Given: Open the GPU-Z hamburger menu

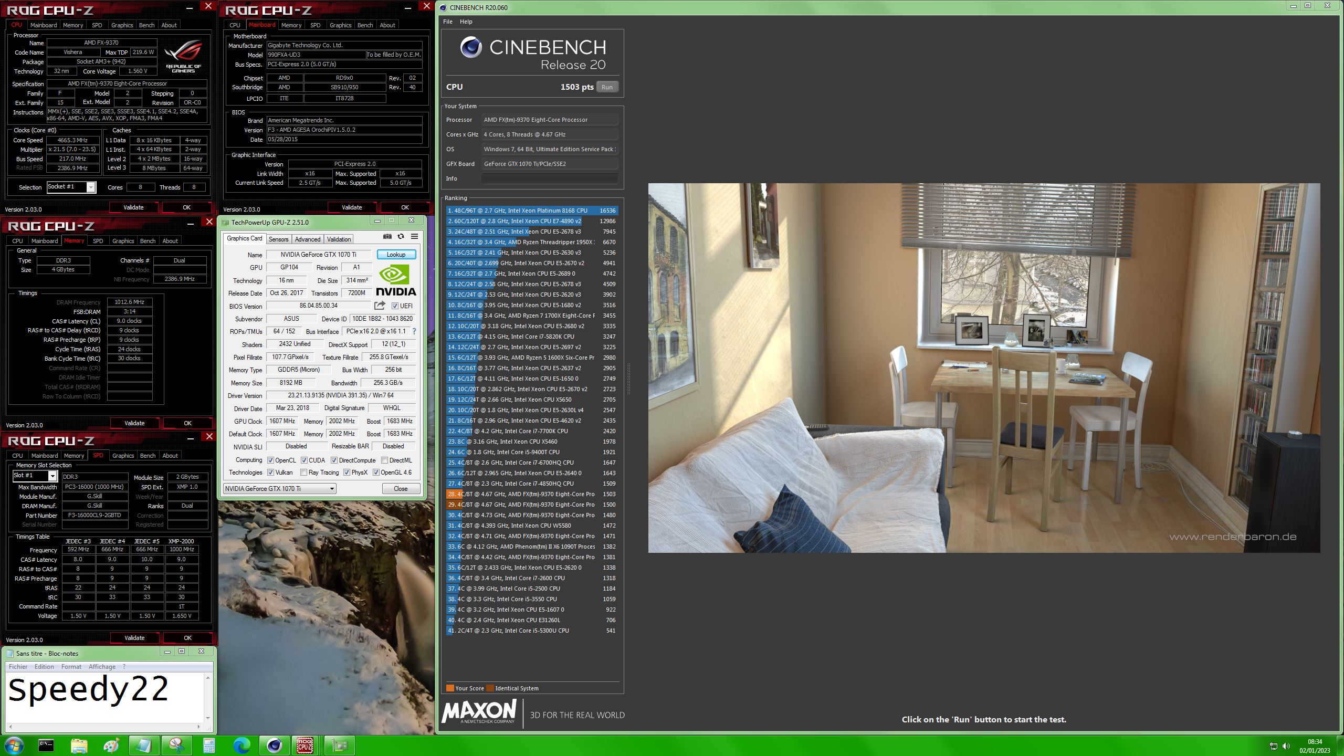Looking at the screenshot, I should (414, 237).
